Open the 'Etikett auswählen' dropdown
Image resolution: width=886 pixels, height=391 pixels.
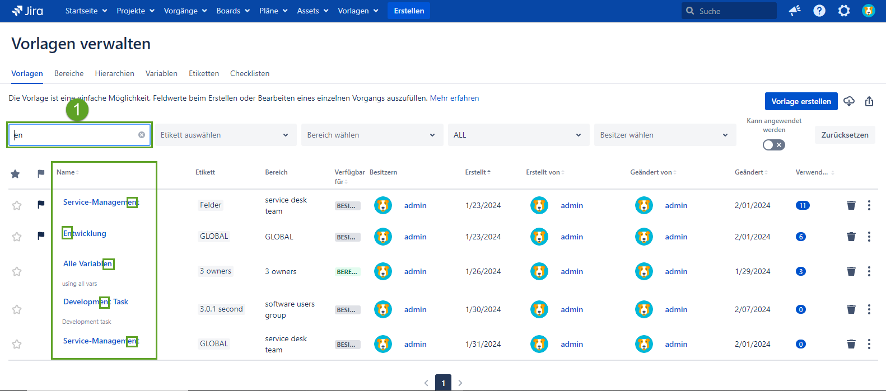click(225, 135)
